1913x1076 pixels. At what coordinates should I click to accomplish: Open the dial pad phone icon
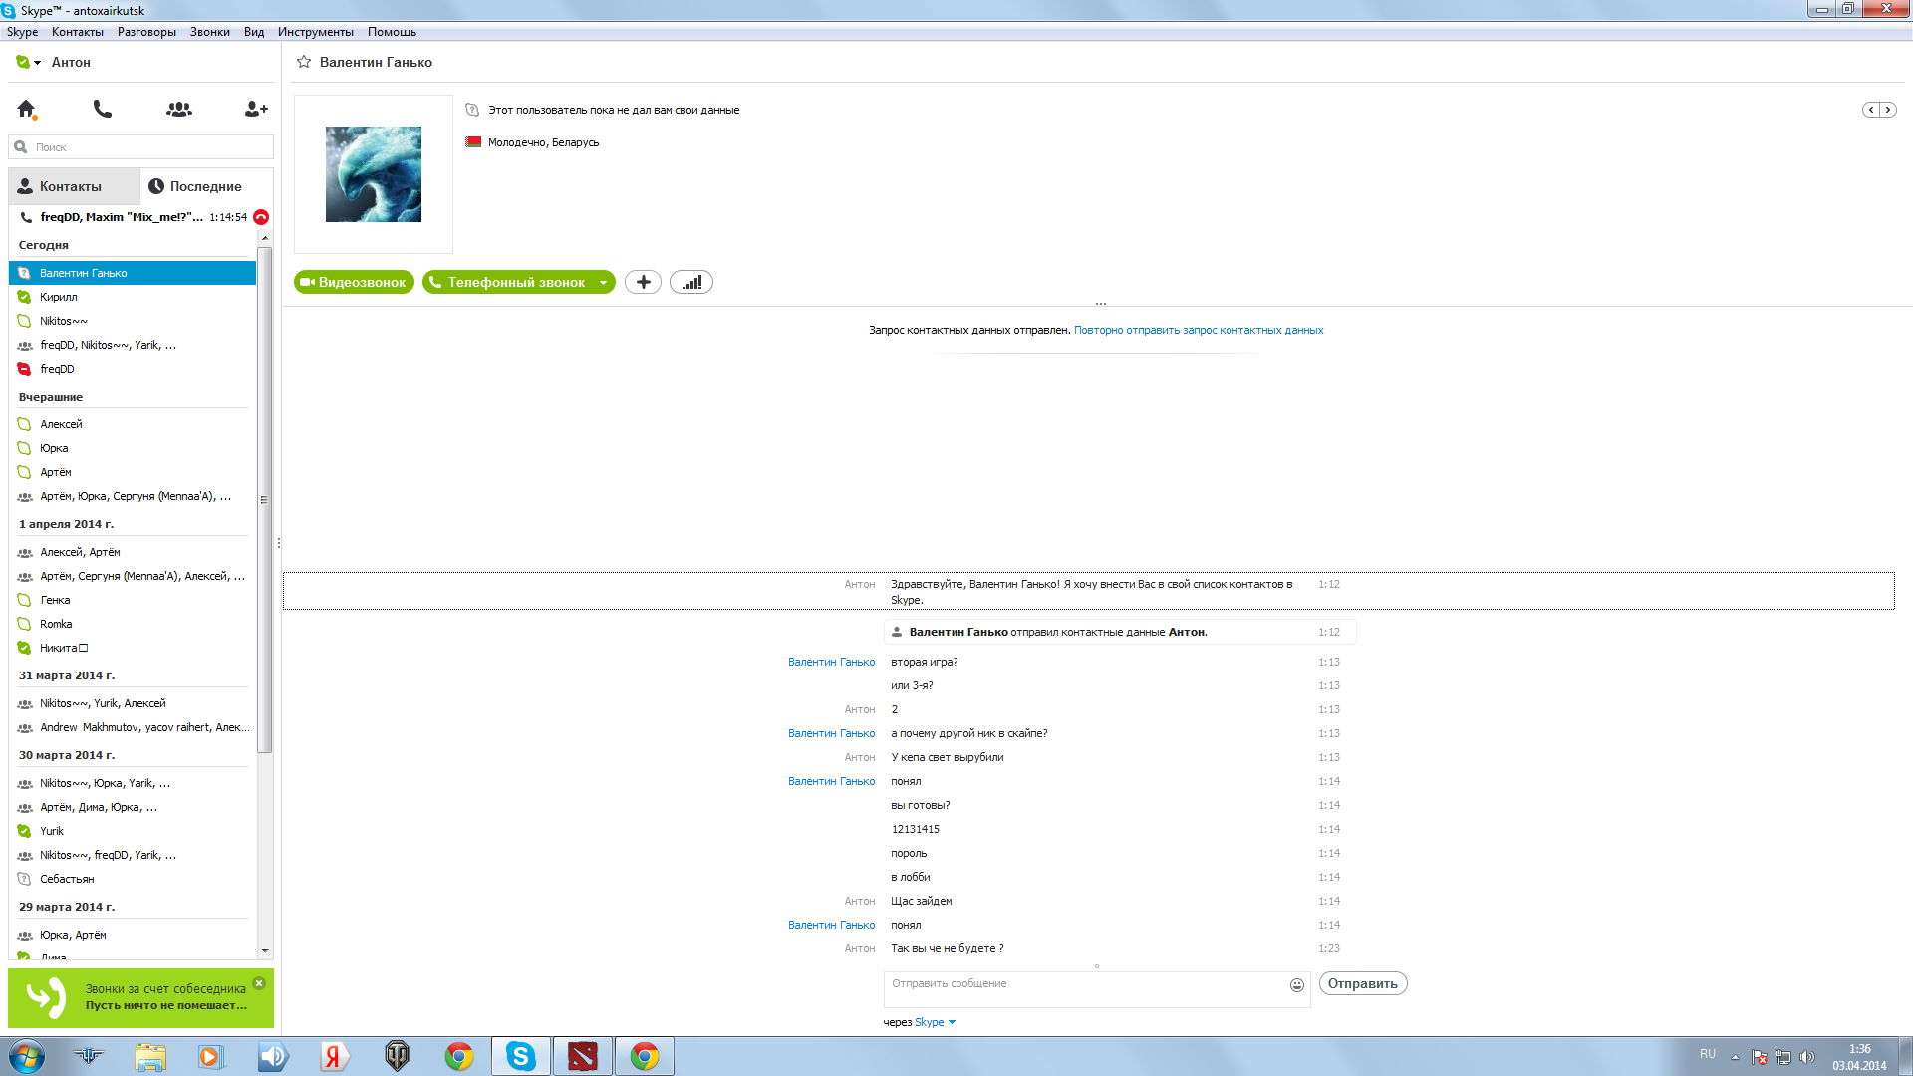pyautogui.click(x=103, y=109)
